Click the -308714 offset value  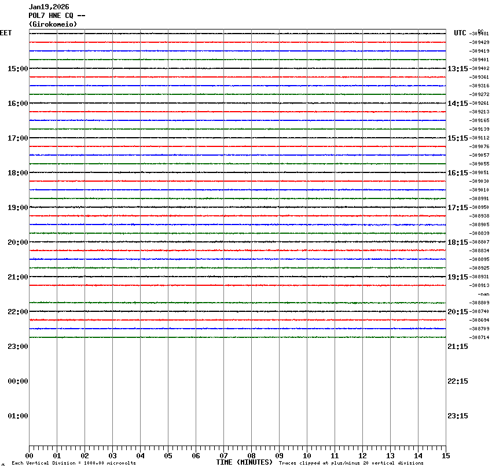480,337
